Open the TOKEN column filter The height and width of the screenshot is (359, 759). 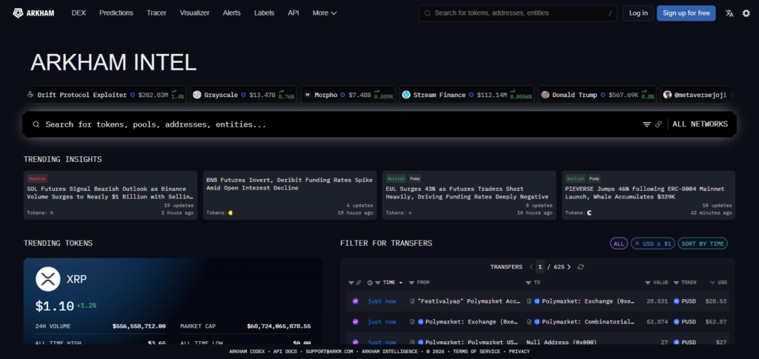(676, 282)
